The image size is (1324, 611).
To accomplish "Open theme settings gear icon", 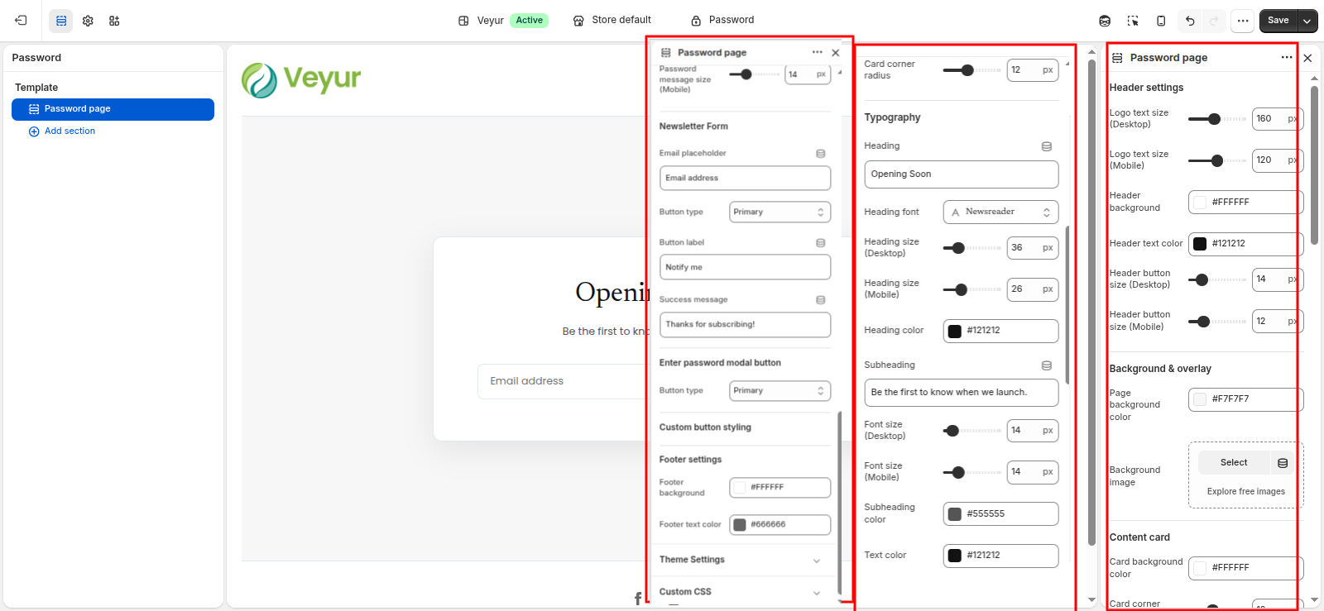I will point(88,21).
